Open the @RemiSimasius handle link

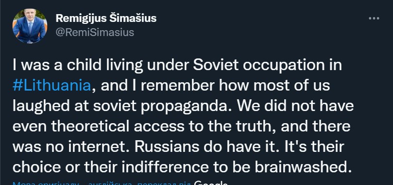[x=95, y=33]
